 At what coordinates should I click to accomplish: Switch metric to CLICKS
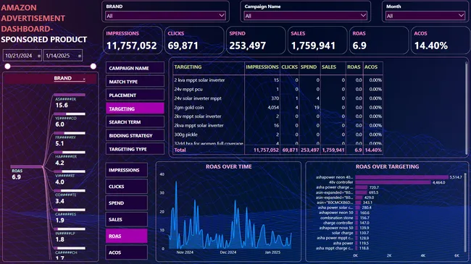[127, 187]
